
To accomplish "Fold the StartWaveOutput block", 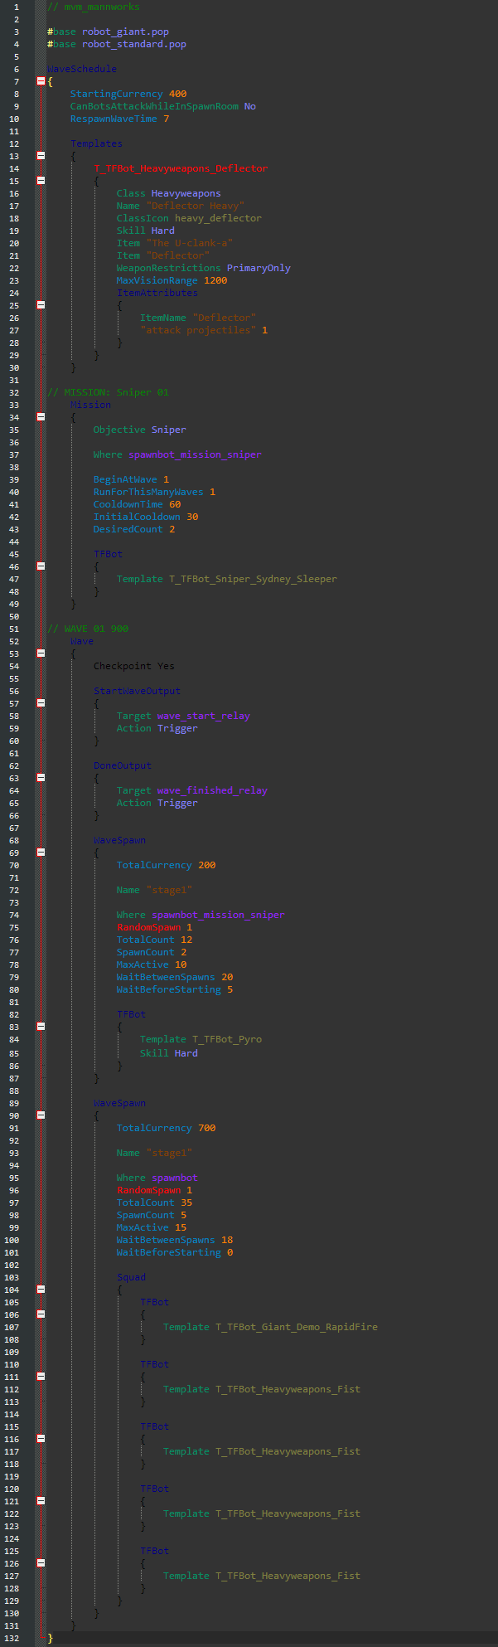I will pyautogui.click(x=41, y=703).
